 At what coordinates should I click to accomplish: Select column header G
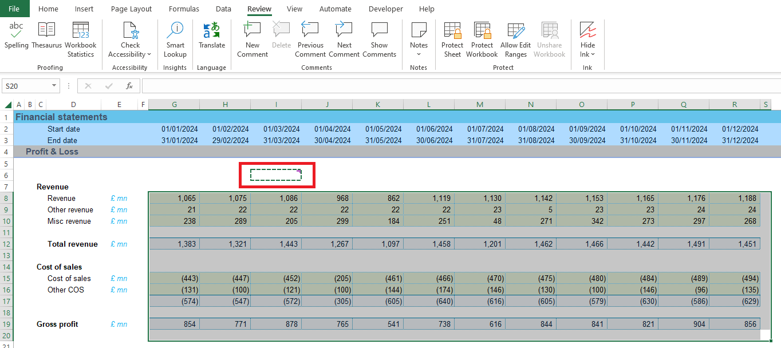point(174,104)
